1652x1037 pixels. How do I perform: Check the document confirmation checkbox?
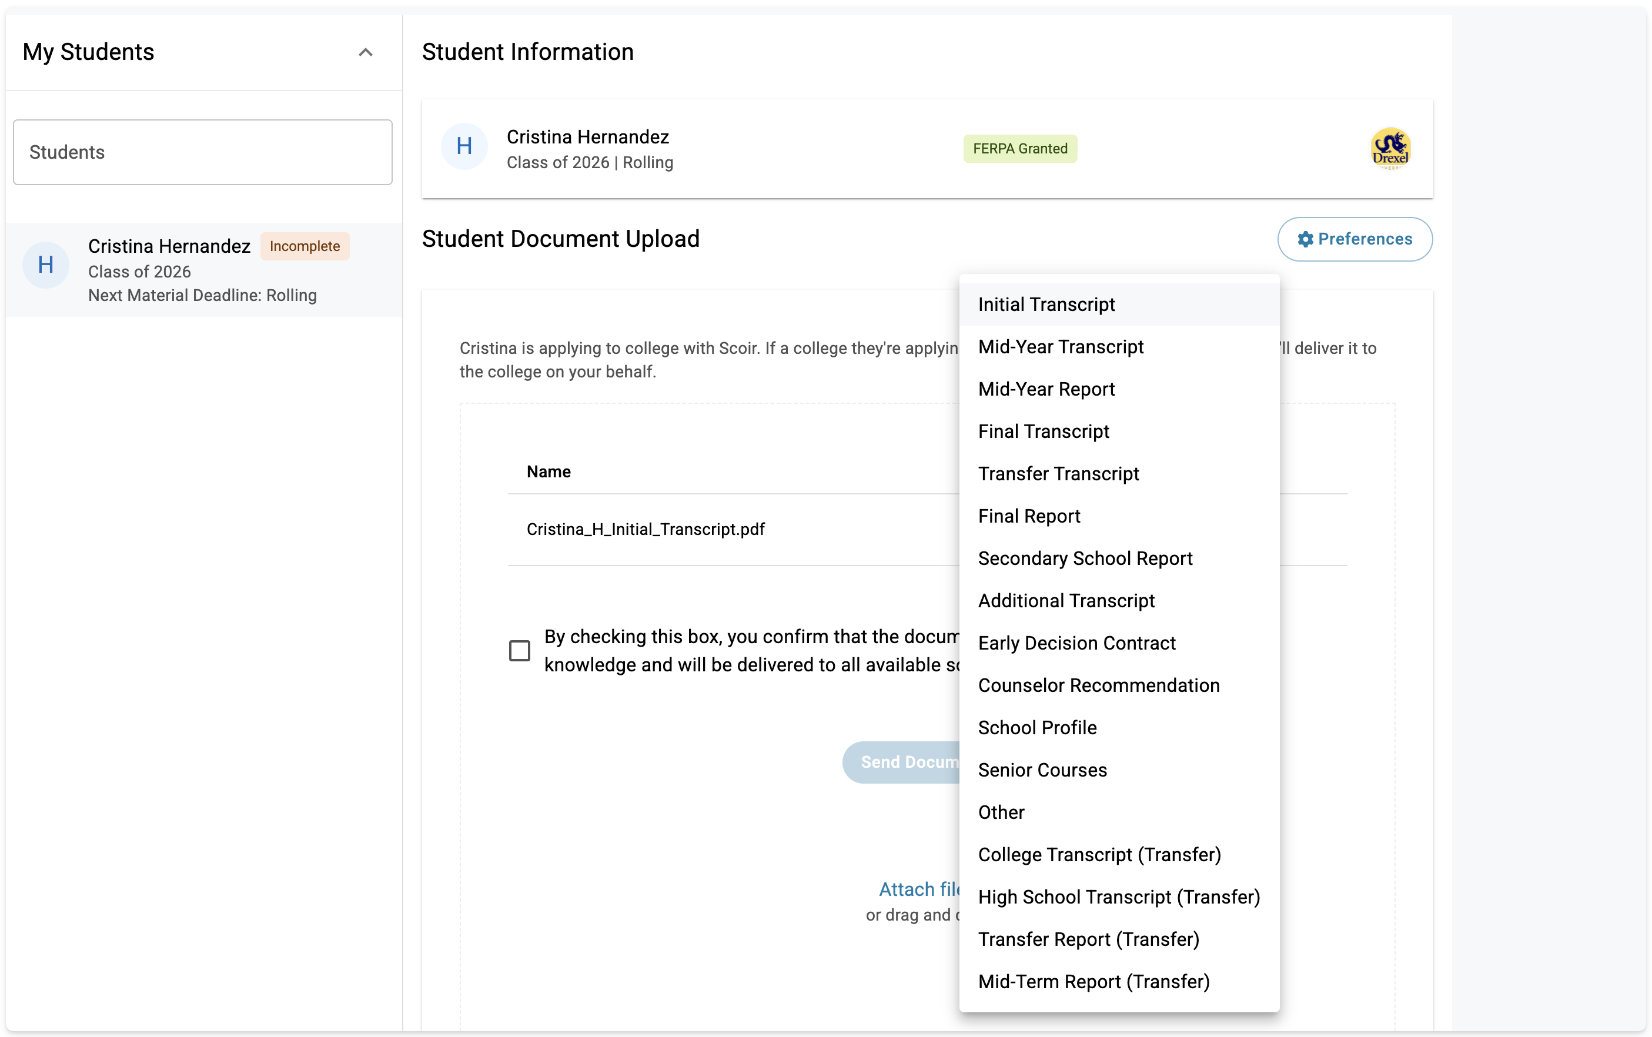[x=520, y=650]
